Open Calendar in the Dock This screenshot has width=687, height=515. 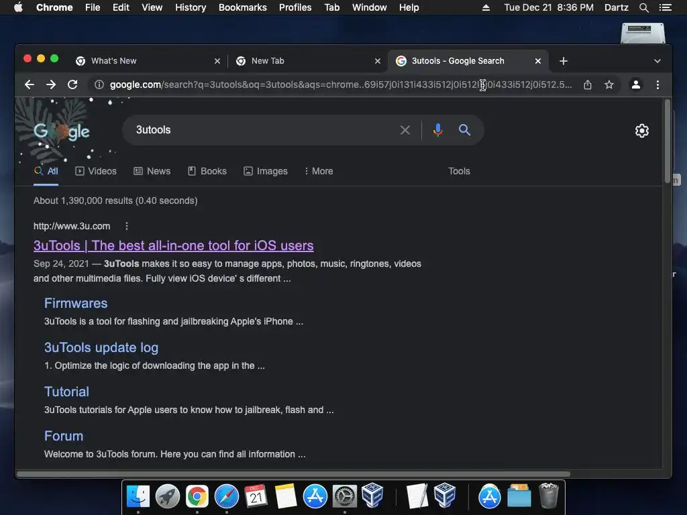tap(256, 496)
